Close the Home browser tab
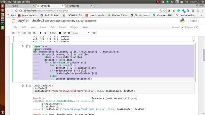 [33, 6]
